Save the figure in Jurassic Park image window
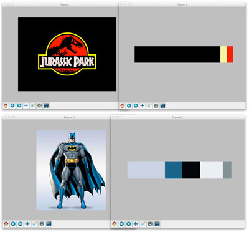 pyautogui.click(x=46, y=105)
